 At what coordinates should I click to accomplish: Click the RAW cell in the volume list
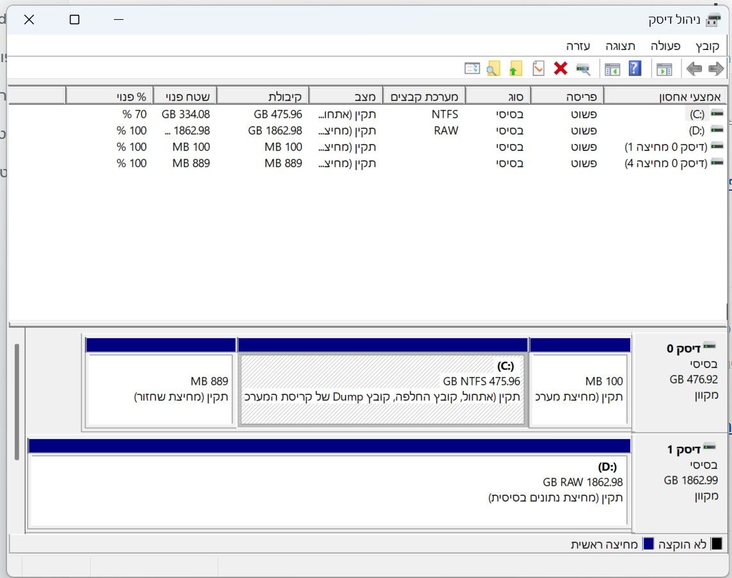pyautogui.click(x=446, y=131)
